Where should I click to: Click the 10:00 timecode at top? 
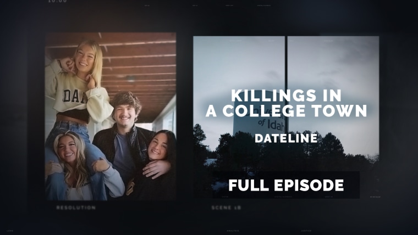click(x=57, y=1)
